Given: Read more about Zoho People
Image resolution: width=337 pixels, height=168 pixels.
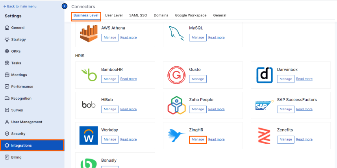Looking at the screenshot, I should point(217,109).
